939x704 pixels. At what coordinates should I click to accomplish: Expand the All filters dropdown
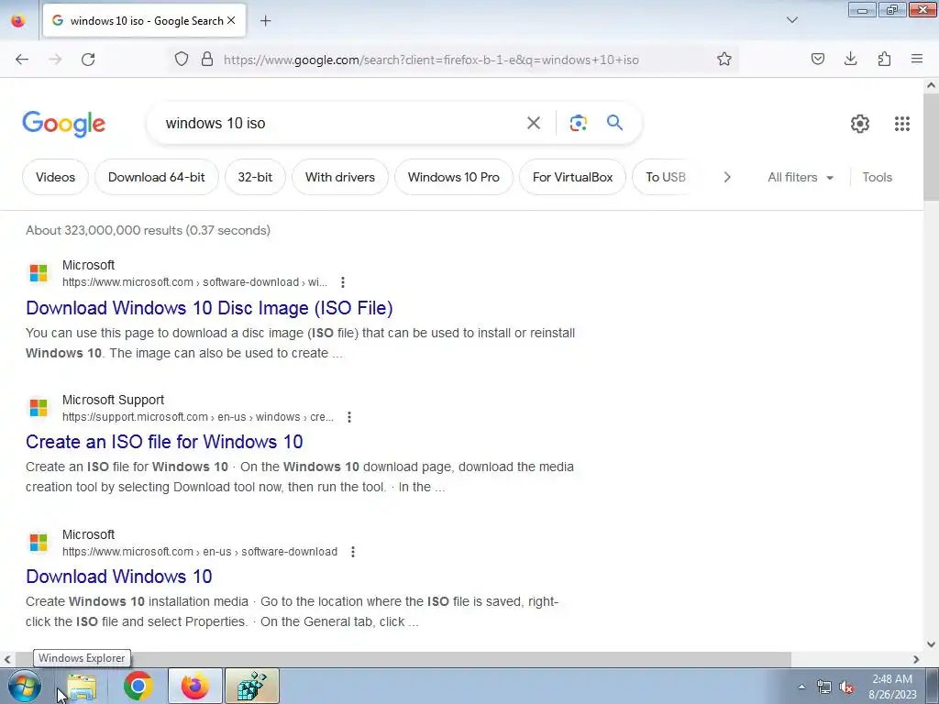pos(801,177)
